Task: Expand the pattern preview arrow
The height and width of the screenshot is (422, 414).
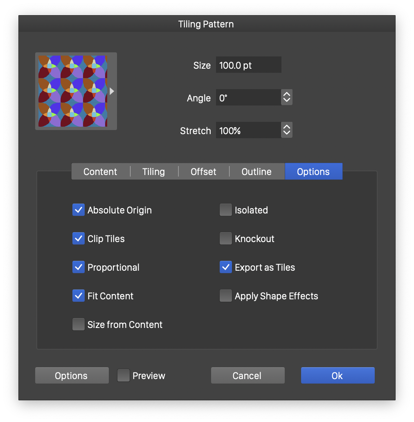Action: [112, 91]
